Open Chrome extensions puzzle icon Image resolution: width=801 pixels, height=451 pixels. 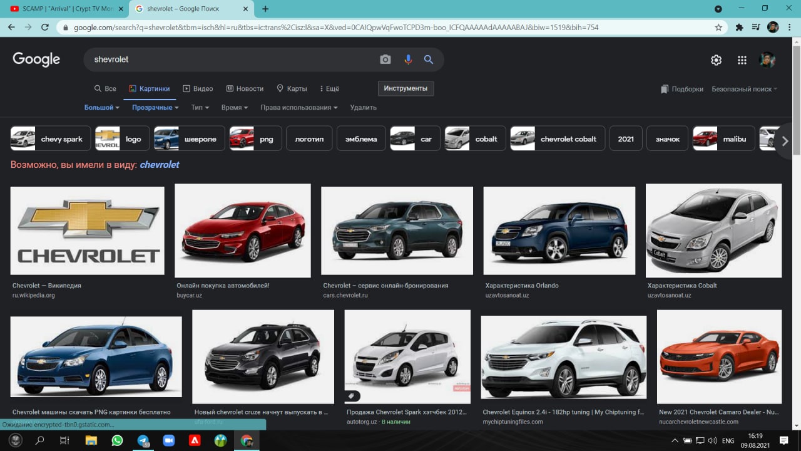click(x=739, y=28)
